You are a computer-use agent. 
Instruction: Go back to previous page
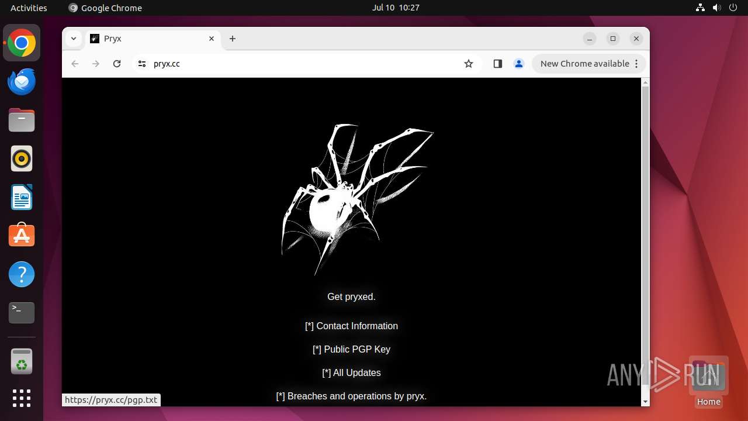(75, 64)
